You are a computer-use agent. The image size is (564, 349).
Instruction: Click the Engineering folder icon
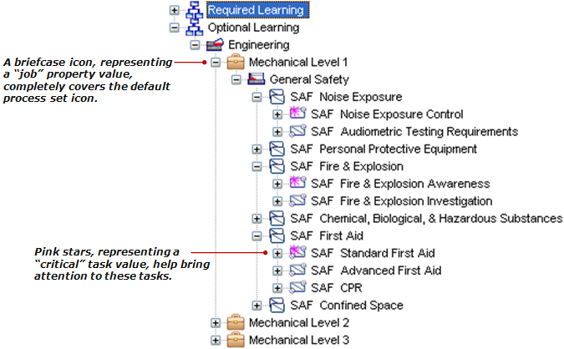(x=216, y=45)
